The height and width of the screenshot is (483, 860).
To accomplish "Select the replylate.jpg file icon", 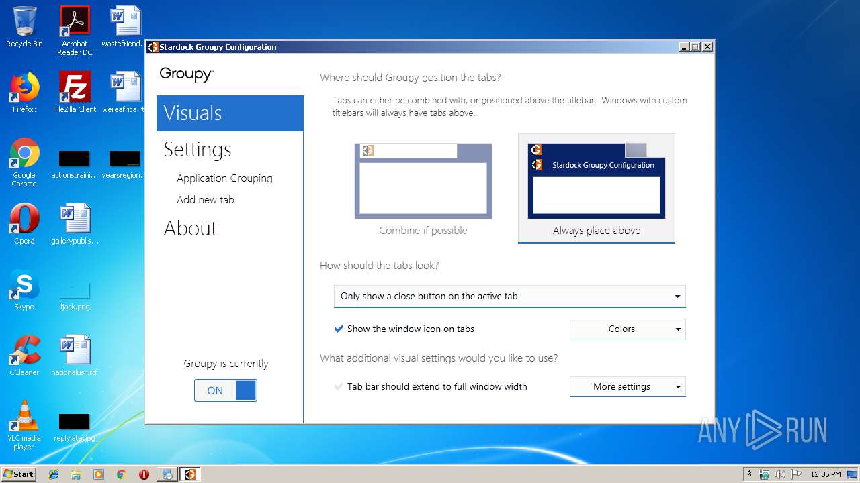I will tap(75, 428).
